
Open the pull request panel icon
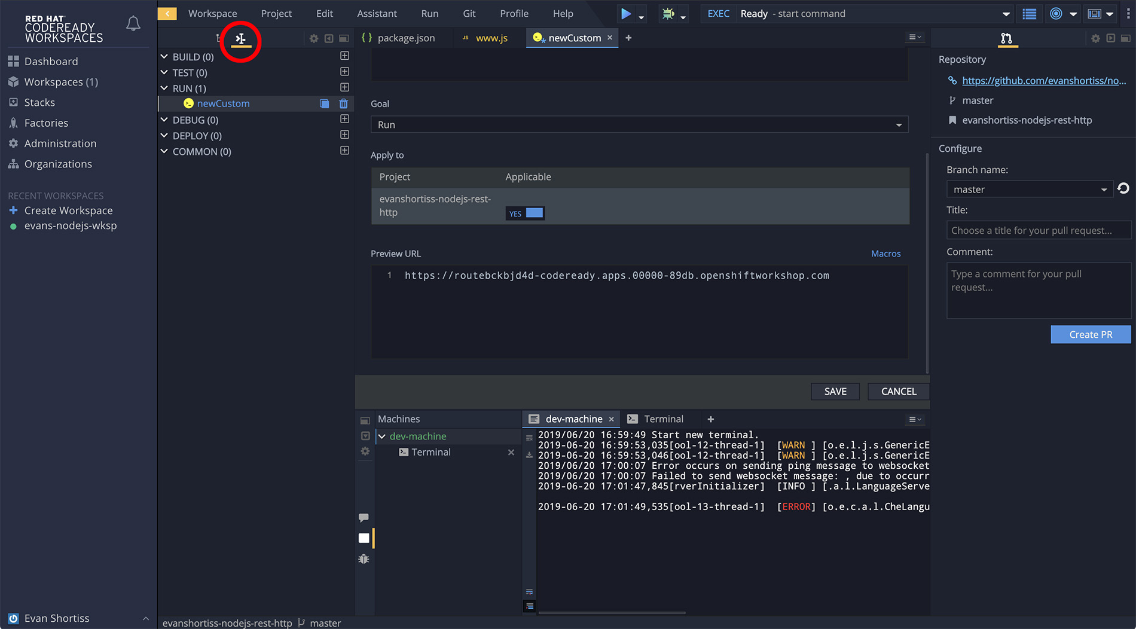(x=1007, y=39)
